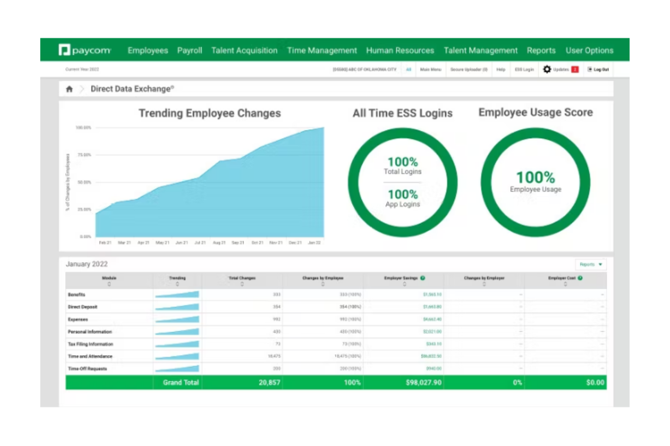Viewport: 670px width, 446px height.
Task: Click the ABC of Oklahoma City client name
Action: pos(364,70)
